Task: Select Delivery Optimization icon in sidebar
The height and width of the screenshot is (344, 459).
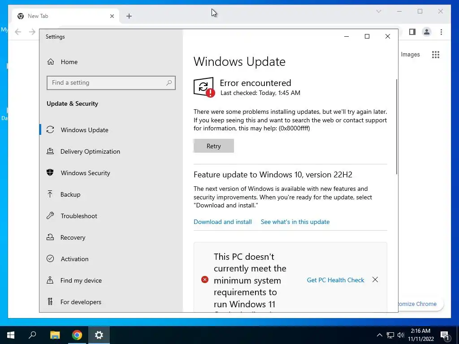Action: (x=50, y=151)
